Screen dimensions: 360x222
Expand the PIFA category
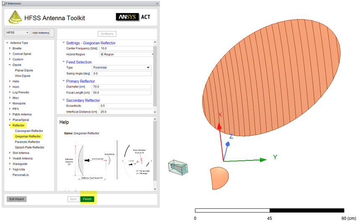point(10,109)
